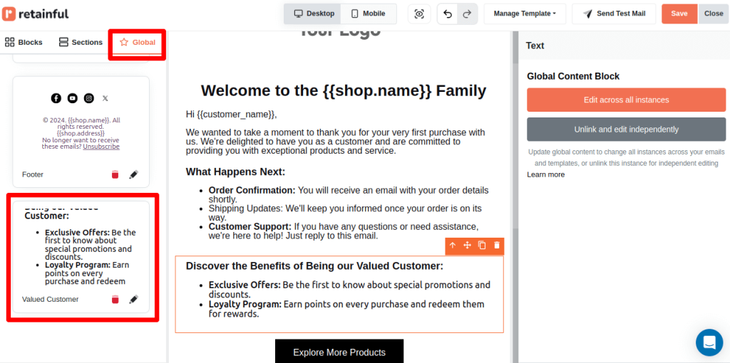Click the Text panel title
730x363 pixels.
[x=535, y=46]
